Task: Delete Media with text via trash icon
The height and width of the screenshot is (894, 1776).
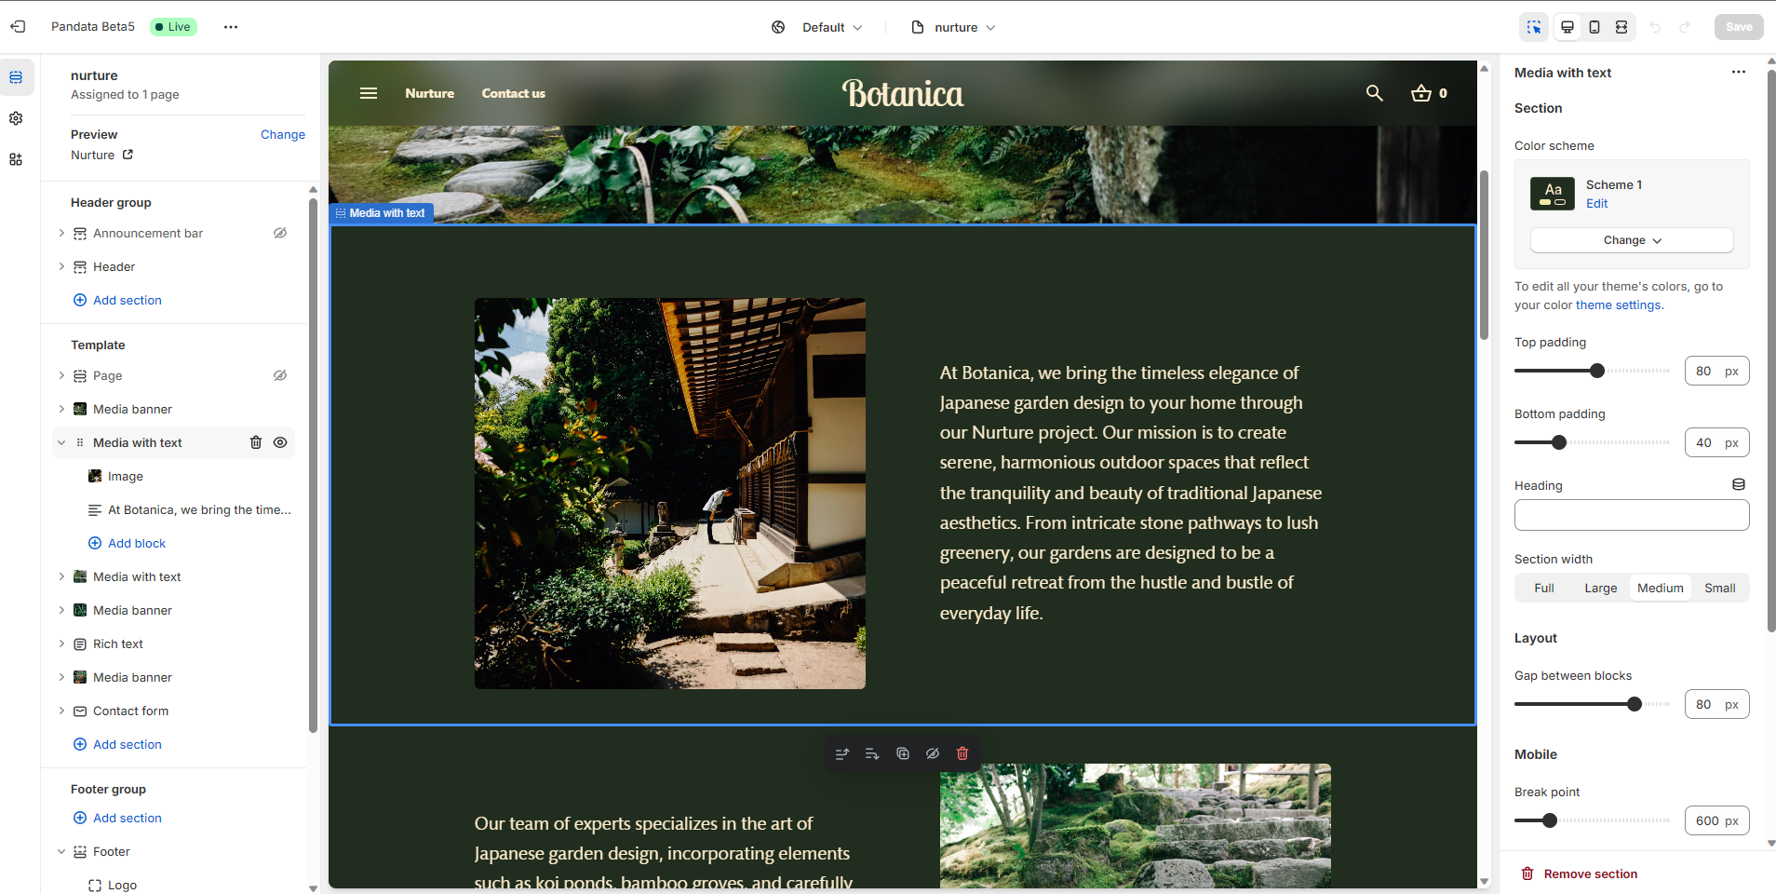Action: click(256, 442)
